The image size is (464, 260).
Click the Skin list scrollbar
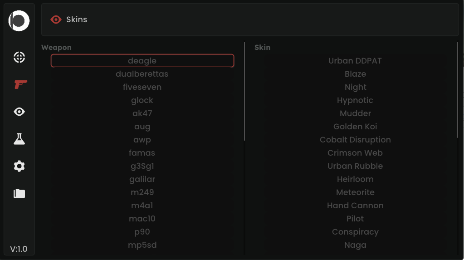(458, 90)
